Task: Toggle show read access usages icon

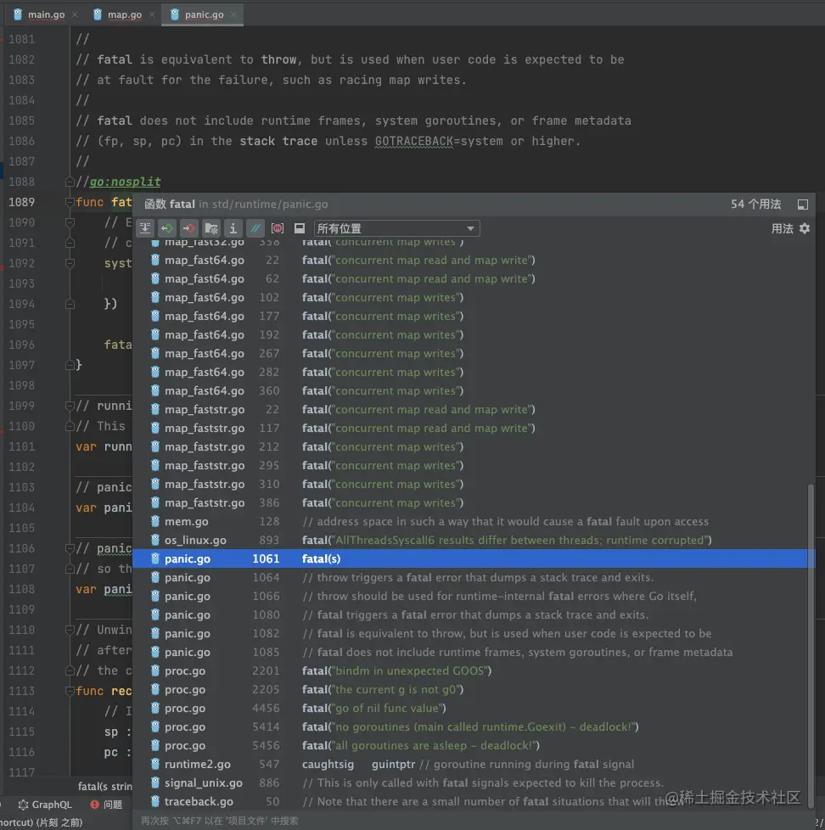Action: pos(167,228)
